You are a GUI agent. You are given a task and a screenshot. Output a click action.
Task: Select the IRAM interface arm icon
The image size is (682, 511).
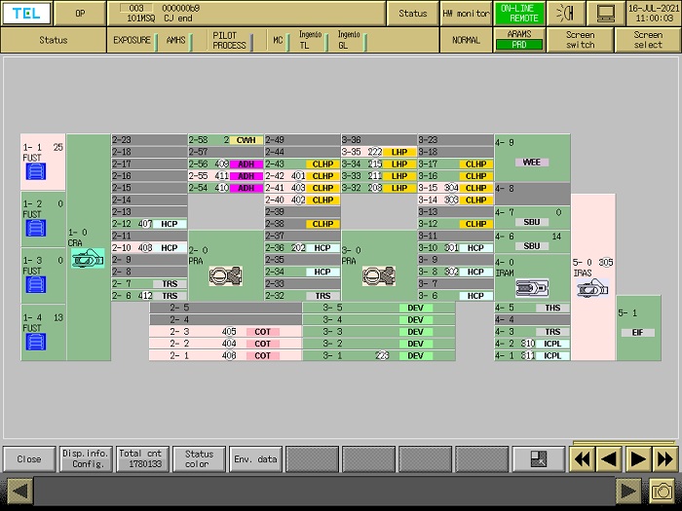[531, 289]
